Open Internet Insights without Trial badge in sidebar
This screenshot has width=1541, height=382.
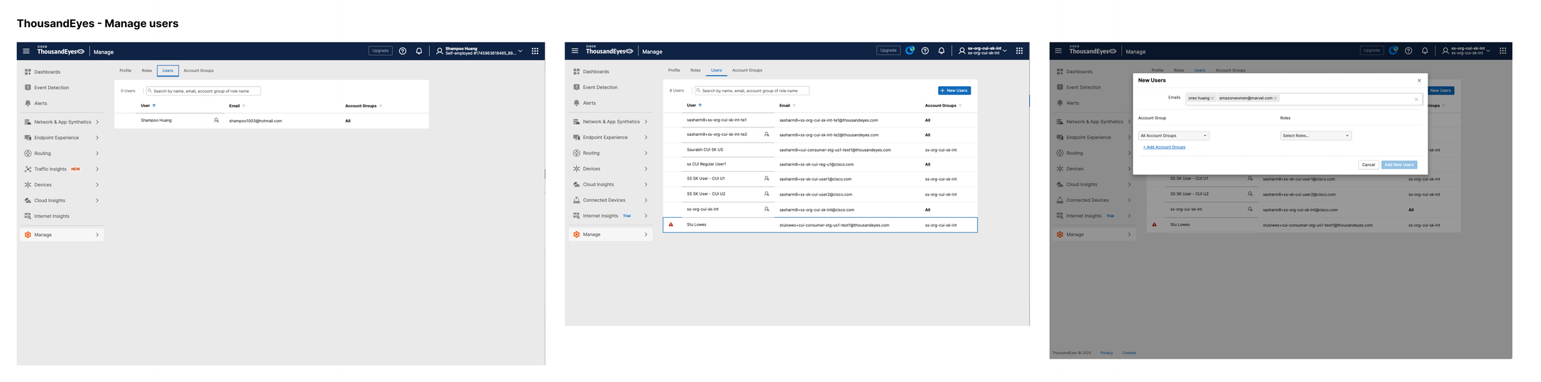click(52, 217)
